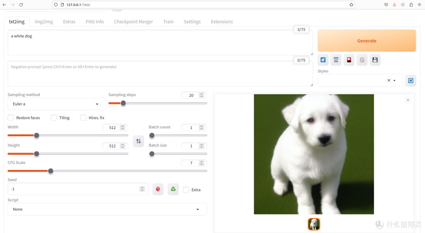Viewport: 425px width, 233px height.
Task: Open the Extensions tab
Action: coord(222,22)
